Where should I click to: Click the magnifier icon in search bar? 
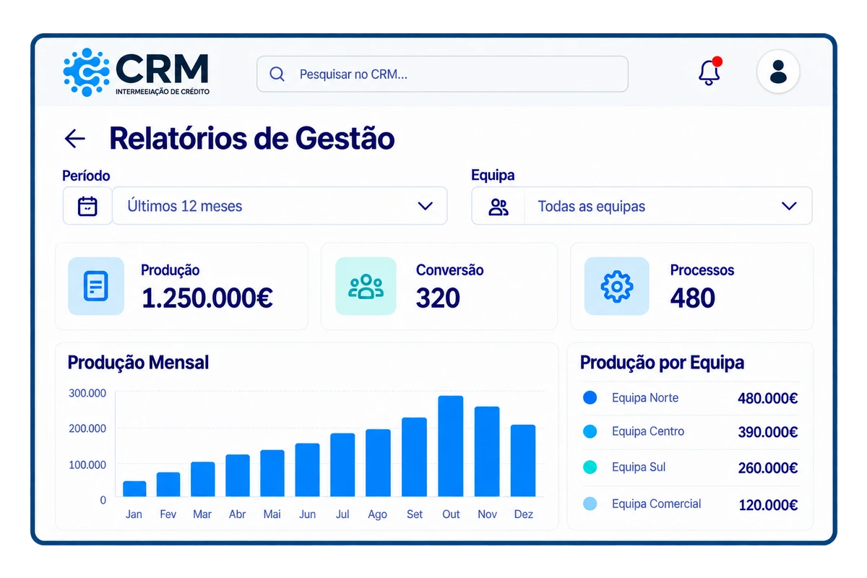[277, 74]
